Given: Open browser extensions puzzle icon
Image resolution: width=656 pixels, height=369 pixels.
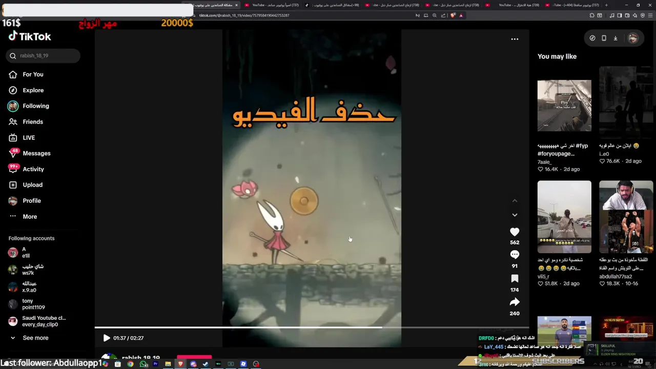Looking at the screenshot, I should point(592,15).
